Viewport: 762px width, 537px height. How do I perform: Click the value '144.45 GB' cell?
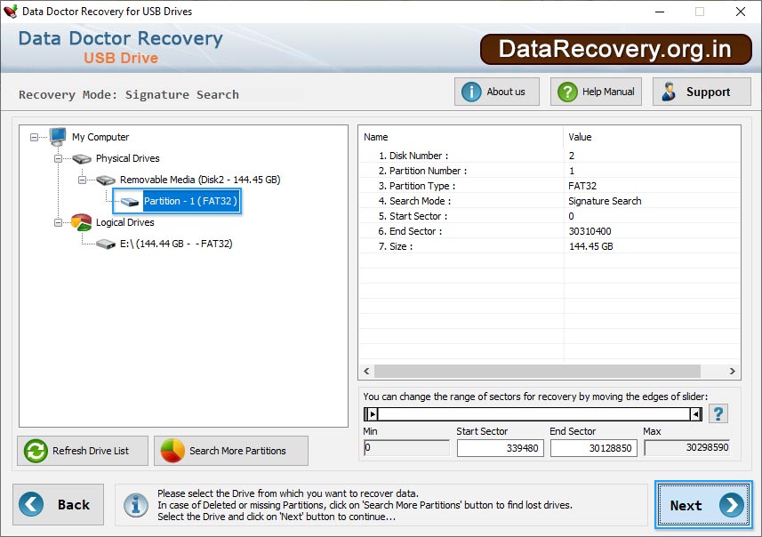591,246
